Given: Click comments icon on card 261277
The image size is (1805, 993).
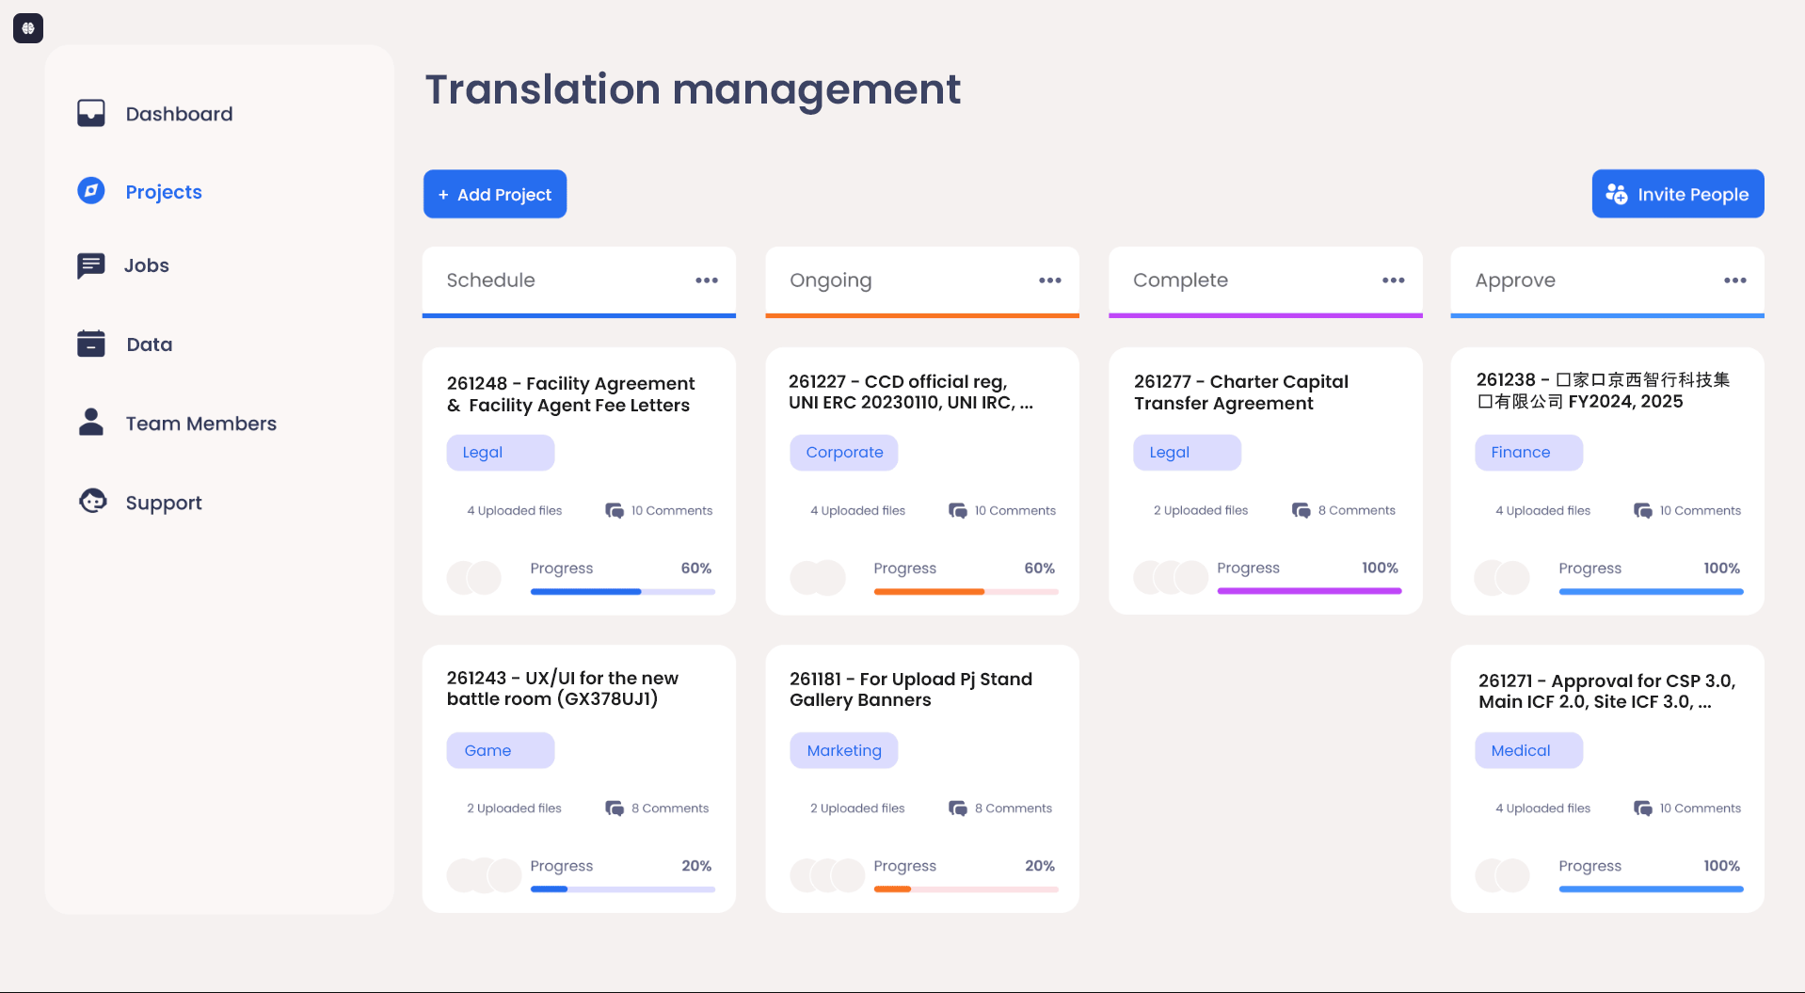Looking at the screenshot, I should [1302, 510].
